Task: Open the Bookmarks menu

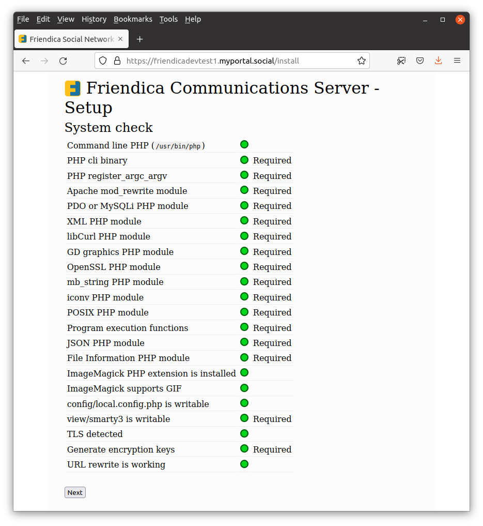Action: [133, 19]
